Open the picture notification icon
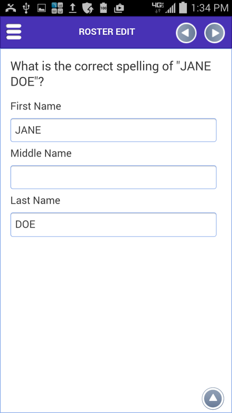The image size is (232, 413). pos(42,9)
